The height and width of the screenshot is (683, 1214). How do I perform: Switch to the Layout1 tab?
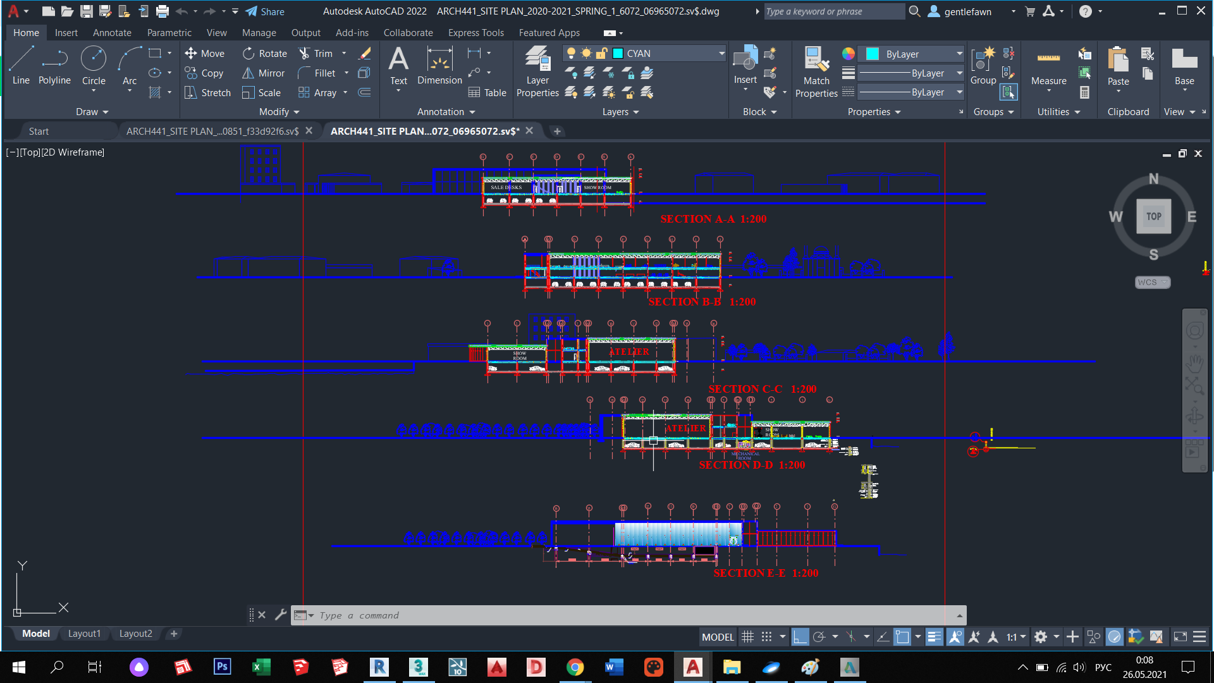[x=84, y=634]
